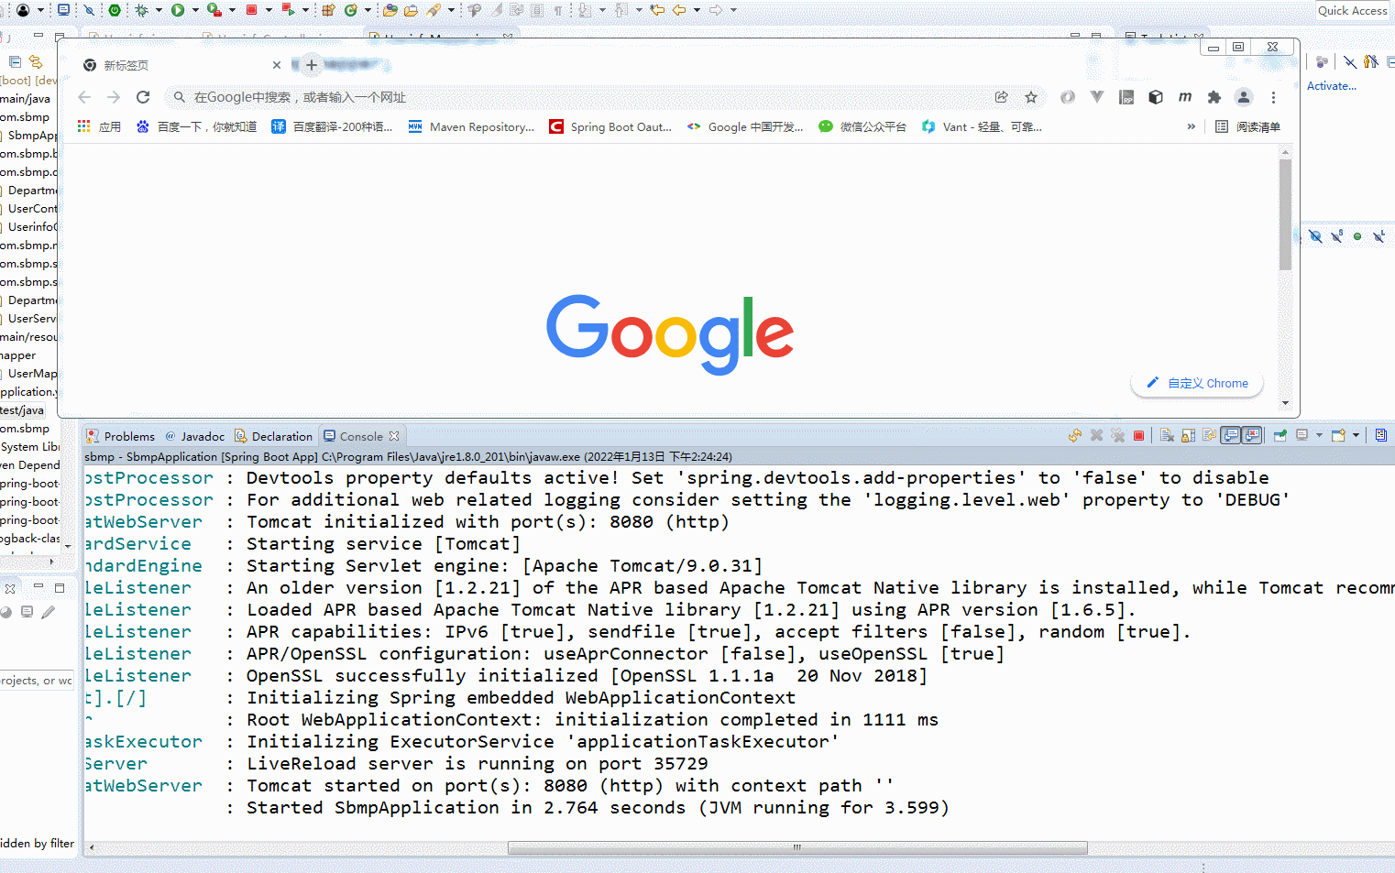Open the Chrome profile avatar

[1244, 97]
